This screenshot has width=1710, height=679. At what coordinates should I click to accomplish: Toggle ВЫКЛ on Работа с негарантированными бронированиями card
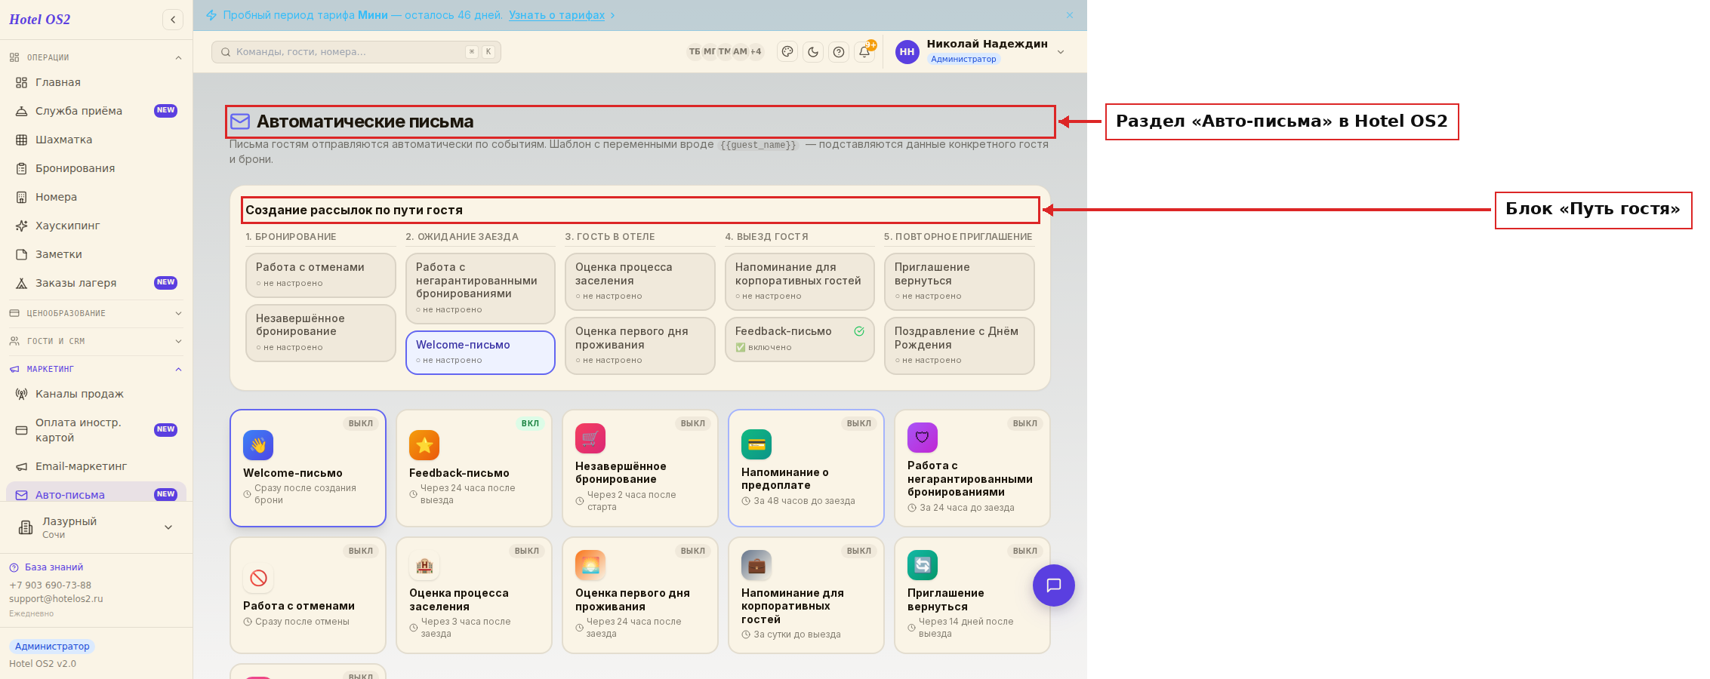[x=1025, y=423]
